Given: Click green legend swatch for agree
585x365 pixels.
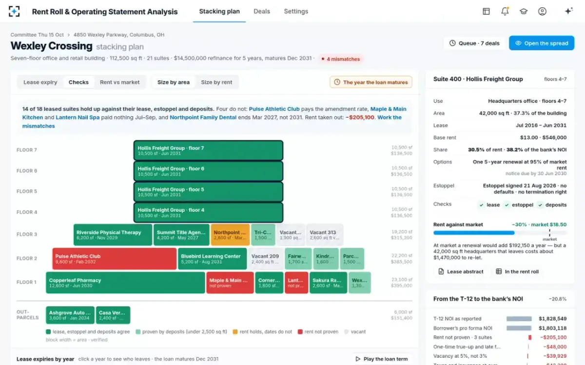Looking at the screenshot, I should click(48, 332).
